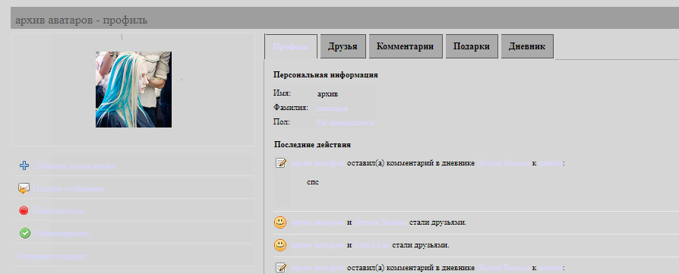Click the 'Имя:' field label
This screenshot has height=274, width=679.
tap(282, 93)
